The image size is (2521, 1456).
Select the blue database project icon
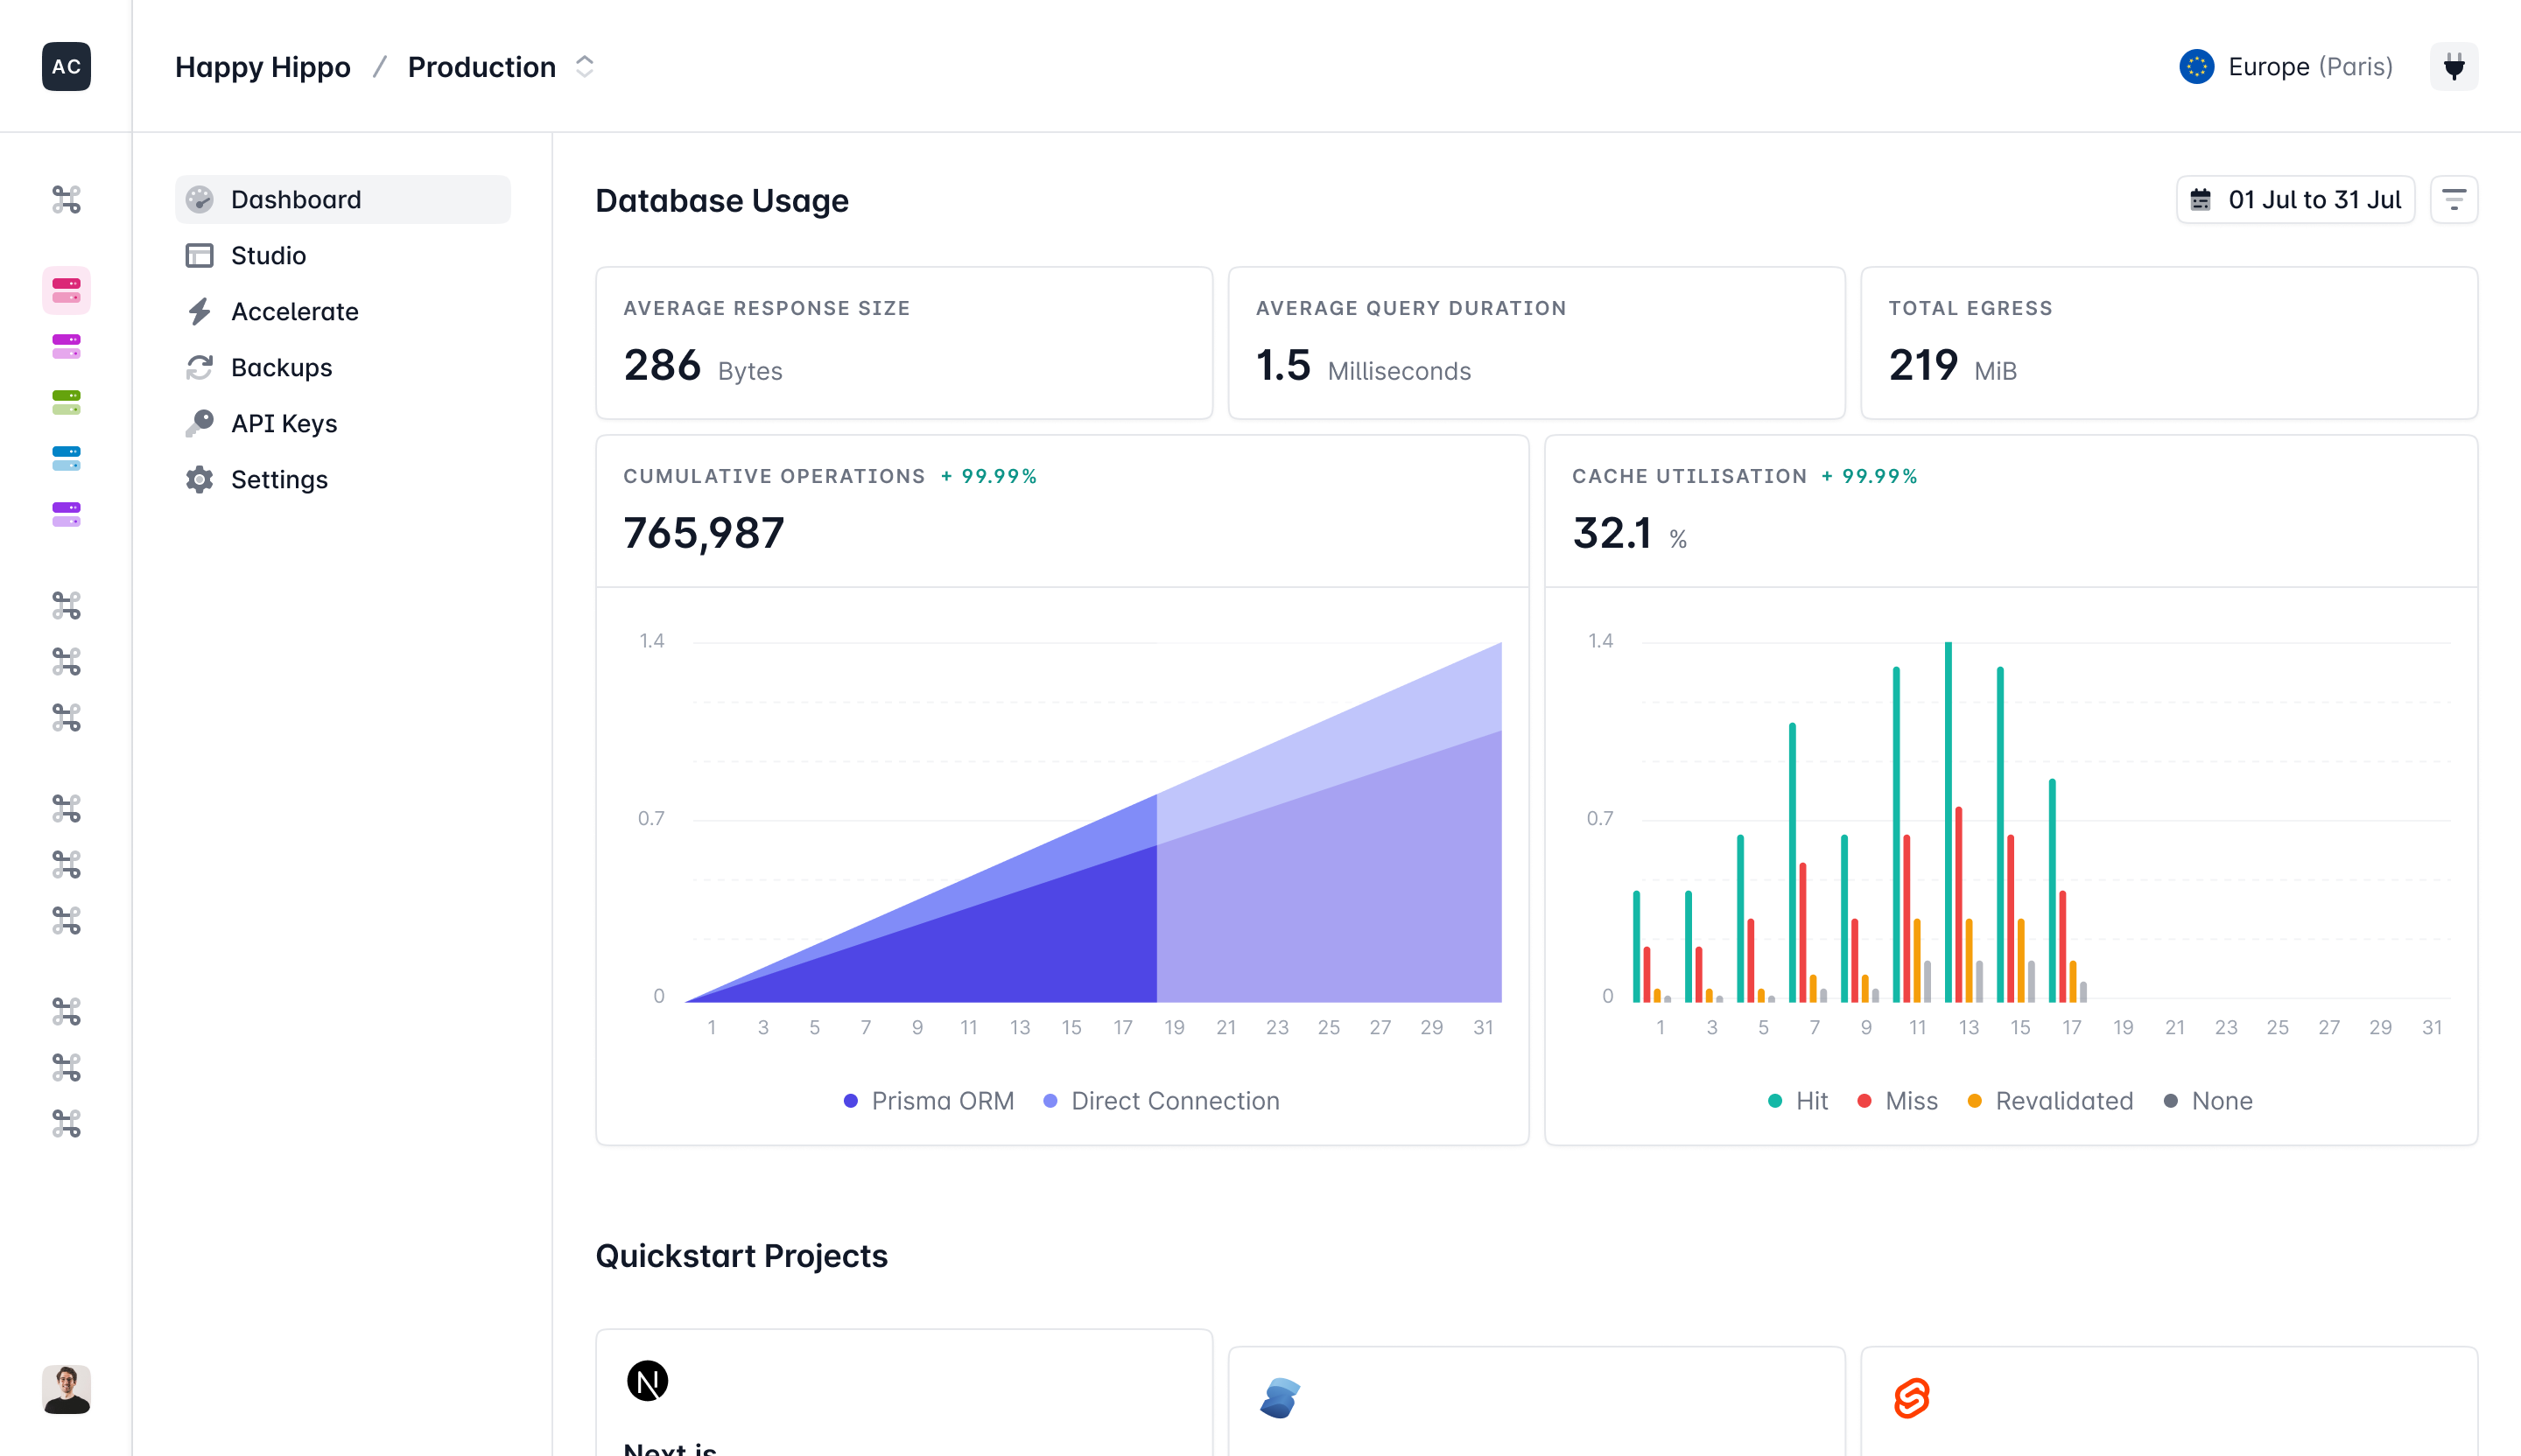(x=66, y=459)
